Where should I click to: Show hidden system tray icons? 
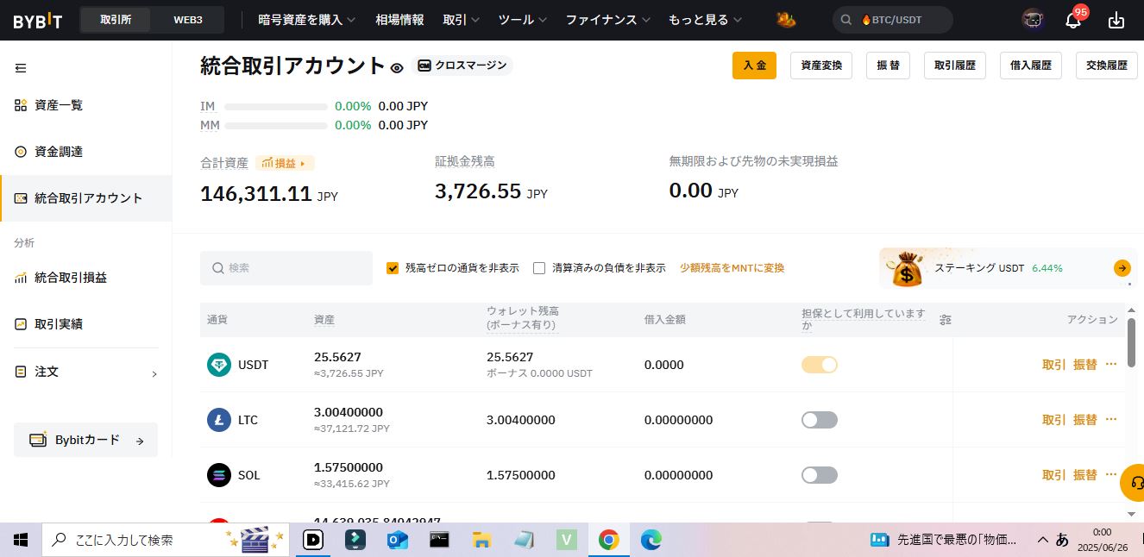click(1043, 541)
